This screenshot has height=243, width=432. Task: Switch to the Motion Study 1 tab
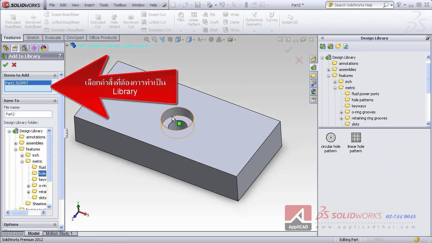59,234
